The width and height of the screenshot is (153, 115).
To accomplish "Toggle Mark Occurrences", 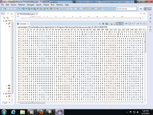I will (x=65, y=9).
